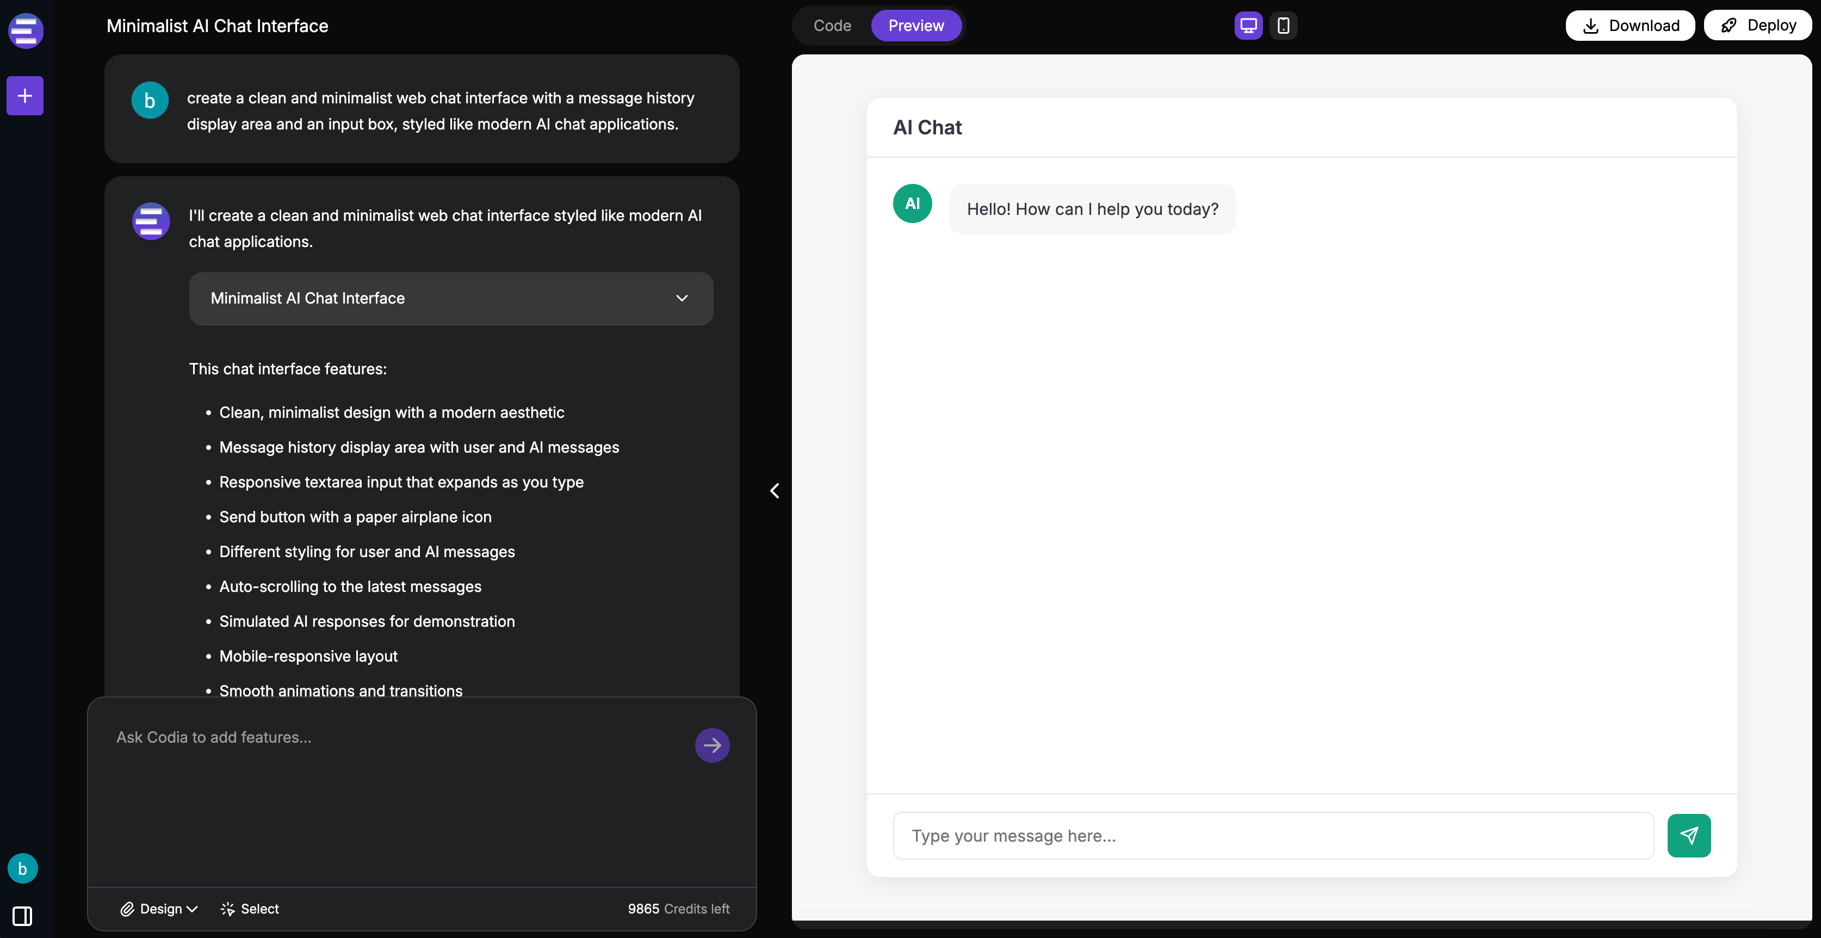Open the user profile avatar in the sidebar
The height and width of the screenshot is (938, 1821).
[23, 869]
